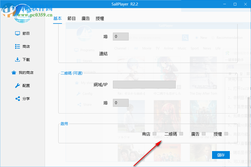The height and width of the screenshot is (167, 251).
Task: Click the SailPlayer sailboat logo
Action: tap(84, 34)
